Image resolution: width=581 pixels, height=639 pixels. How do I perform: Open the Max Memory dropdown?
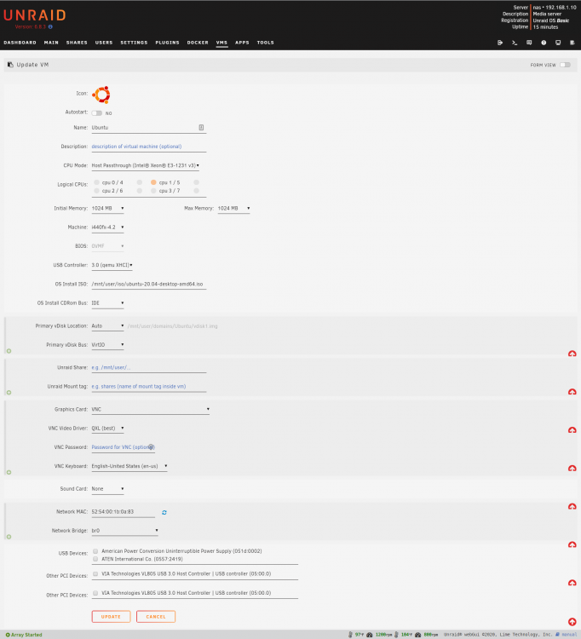tap(234, 208)
